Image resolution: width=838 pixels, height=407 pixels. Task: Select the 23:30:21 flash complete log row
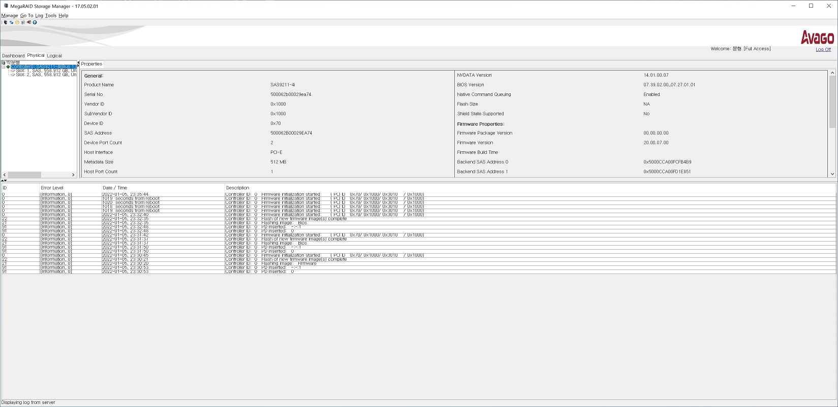(x=419, y=259)
